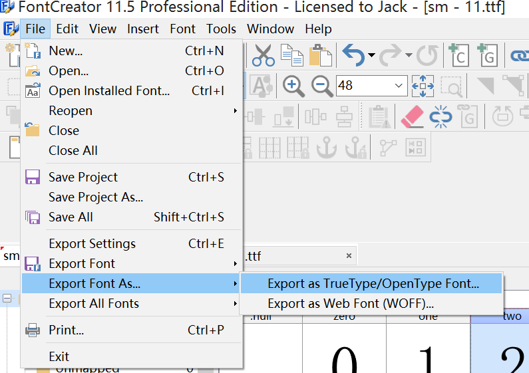Click the Copy icon in the toolbar
The height and width of the screenshot is (373, 529).
point(292,55)
